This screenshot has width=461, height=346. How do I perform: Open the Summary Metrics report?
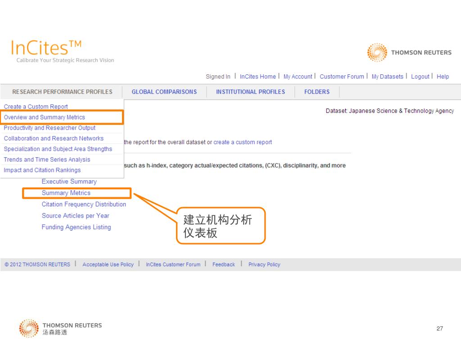click(66, 193)
